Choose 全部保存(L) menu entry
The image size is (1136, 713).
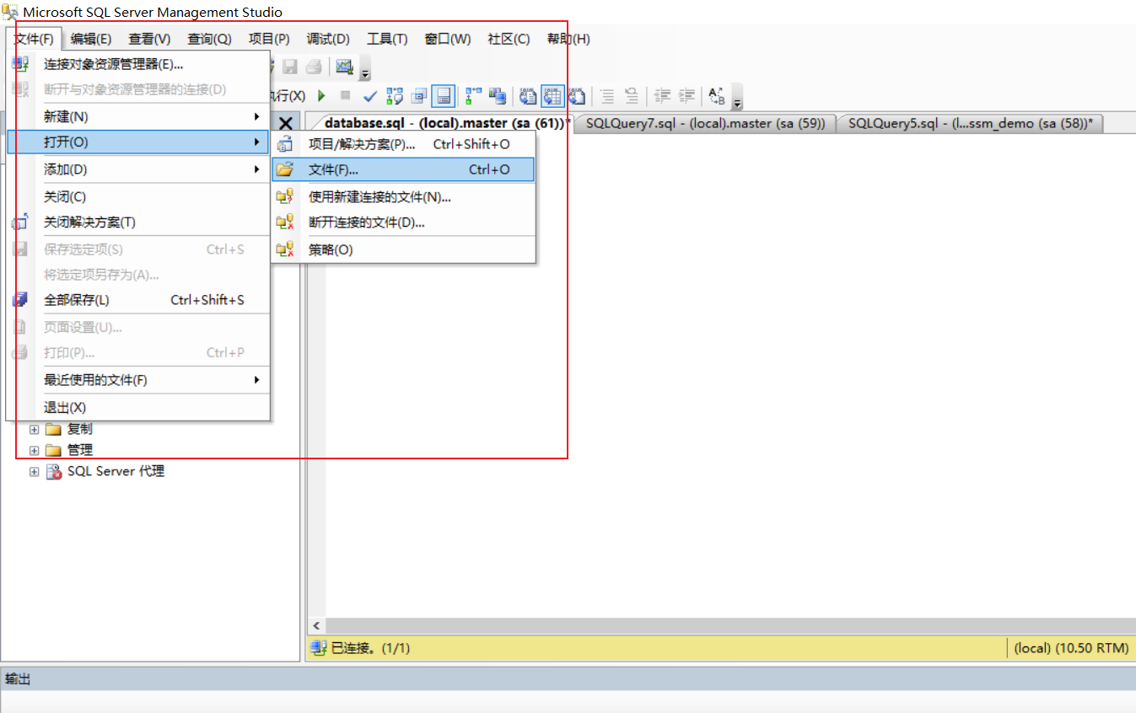[138, 300]
